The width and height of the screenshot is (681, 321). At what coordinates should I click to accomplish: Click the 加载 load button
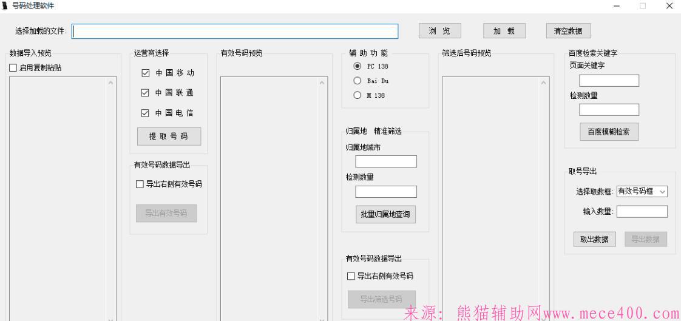504,31
